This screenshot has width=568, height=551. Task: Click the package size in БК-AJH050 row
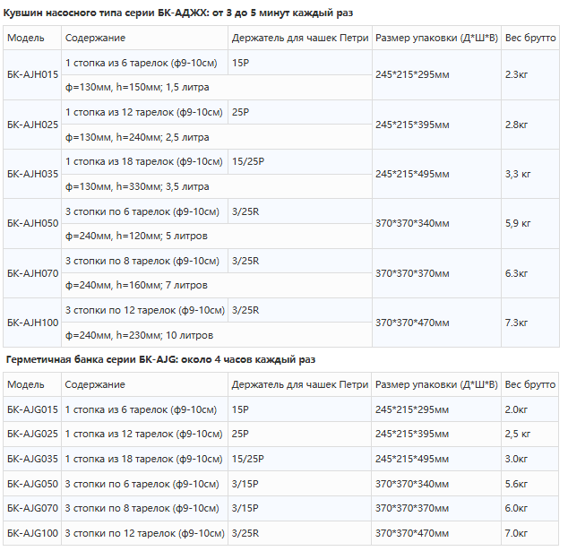pos(412,223)
